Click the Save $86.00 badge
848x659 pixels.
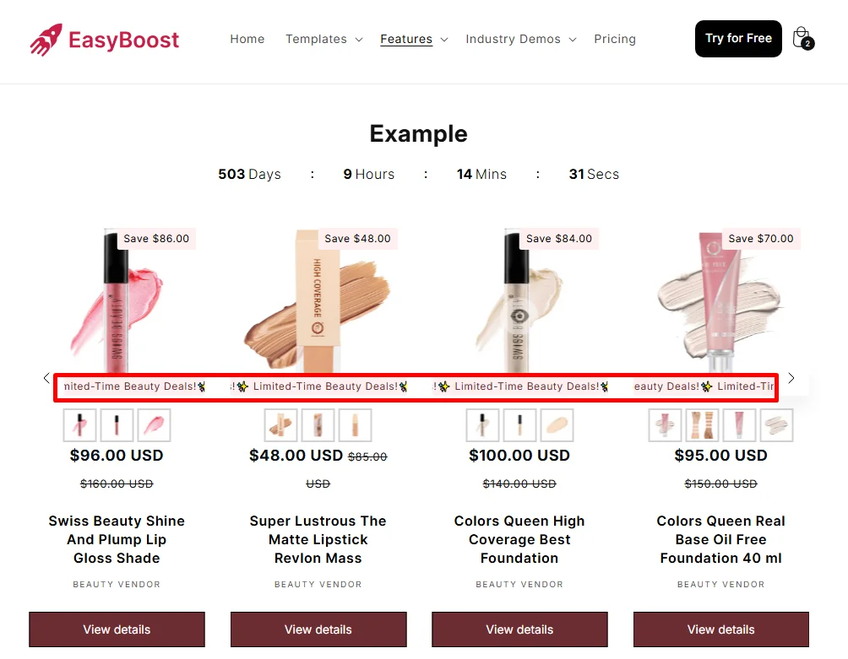[x=156, y=239]
